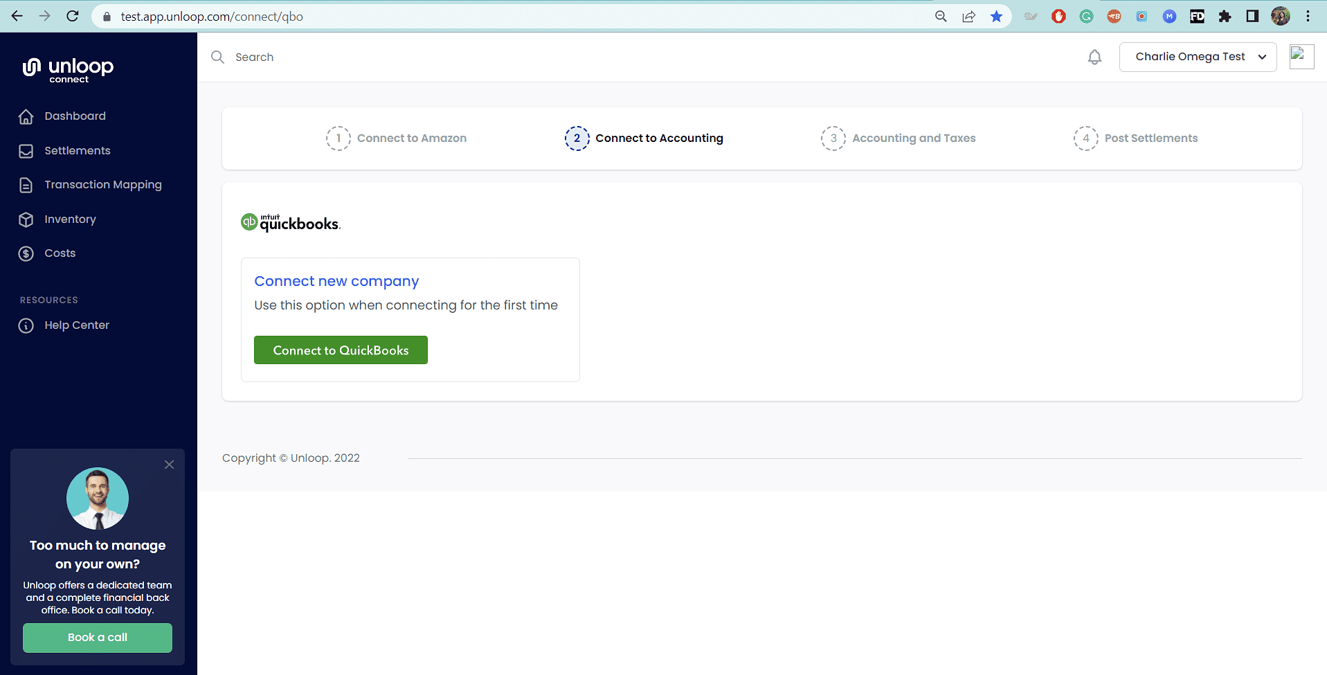Select step 3 Accounting and Taxes
This screenshot has height=675, width=1327.
[x=898, y=138]
